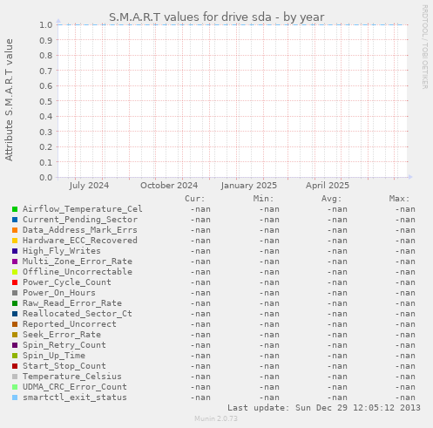Click the 'Avg:' column header
Image resolution: width=433 pixels, height=428 pixels.
[331, 199]
